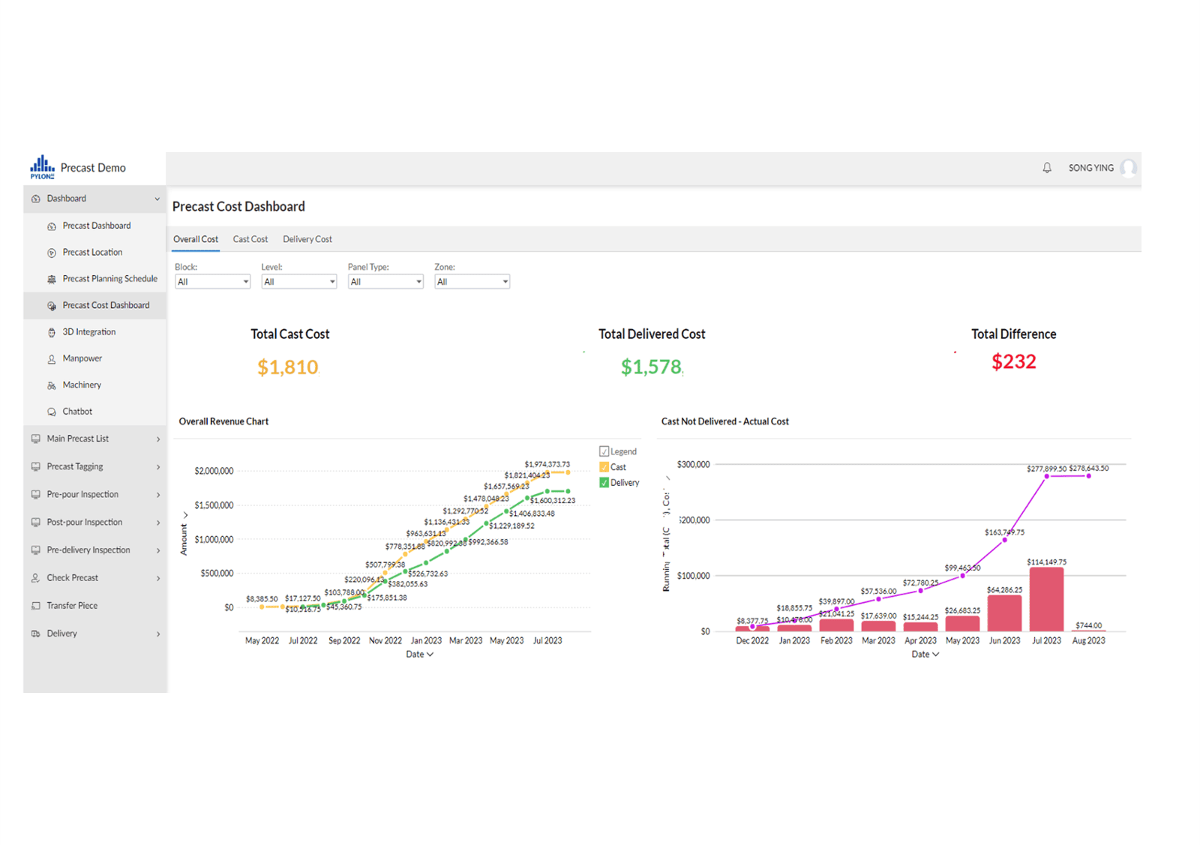The image size is (1200, 845).
Task: Open the Zone dropdown filter
Action: pyautogui.click(x=472, y=282)
